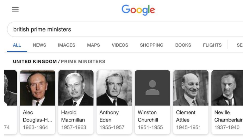Switch to the NEWS tab

(x=40, y=45)
